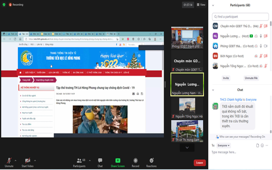
Task: Open LỊCH LÀM VIỆC menu in shared website
Action: [54, 73]
